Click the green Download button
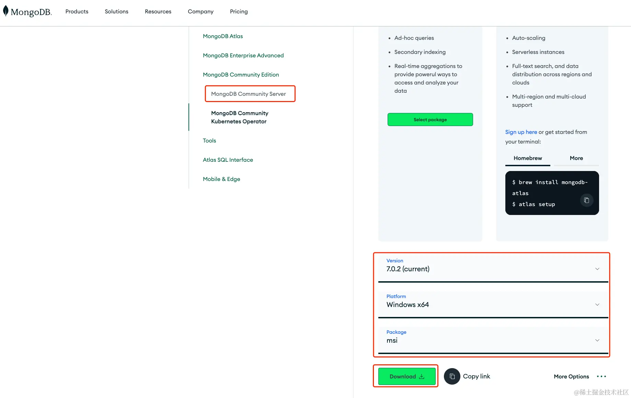Viewport: 631px width, 398px height. pyautogui.click(x=407, y=376)
